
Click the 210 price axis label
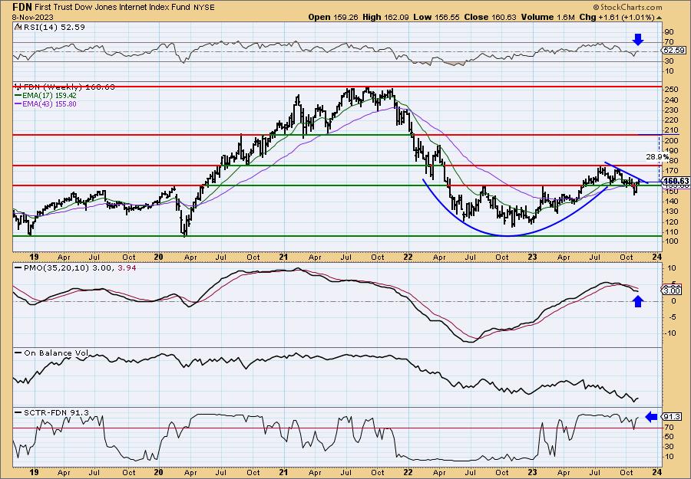click(x=672, y=130)
